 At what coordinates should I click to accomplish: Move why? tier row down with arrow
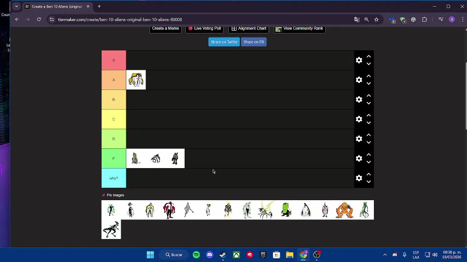coord(368,182)
